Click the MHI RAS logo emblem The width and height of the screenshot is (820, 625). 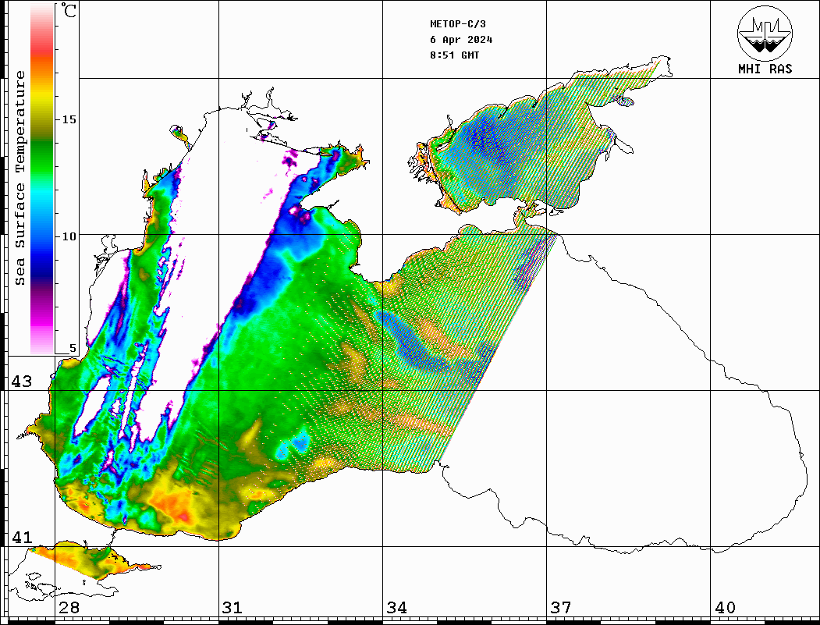[x=765, y=33]
